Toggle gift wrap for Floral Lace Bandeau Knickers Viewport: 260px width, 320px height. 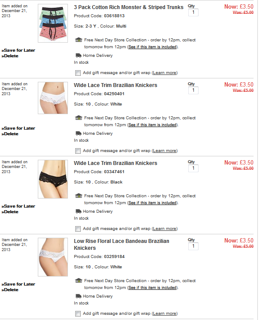point(78,314)
